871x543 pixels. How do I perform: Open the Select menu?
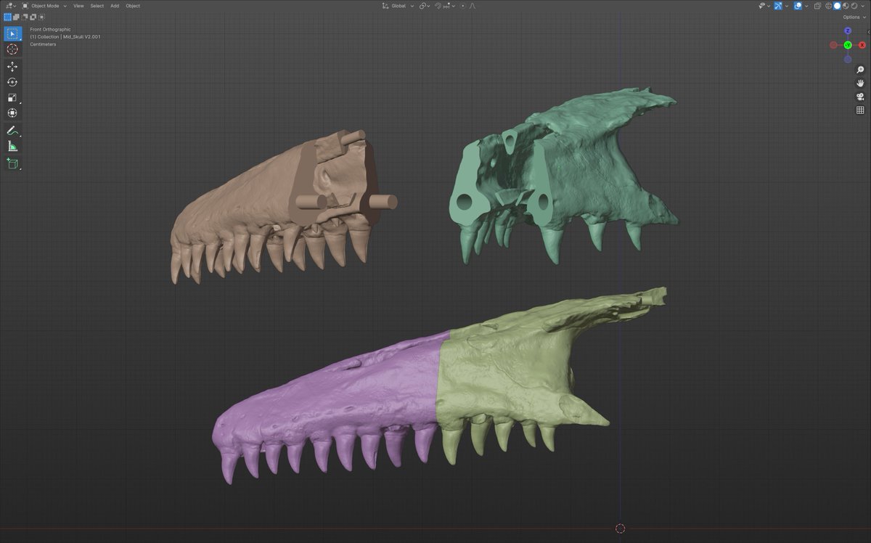click(x=97, y=6)
